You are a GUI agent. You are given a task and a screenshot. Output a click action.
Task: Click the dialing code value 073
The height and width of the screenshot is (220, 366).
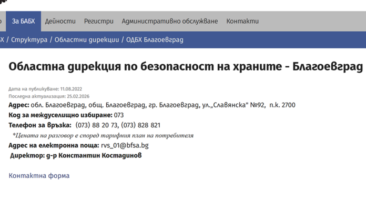(x=119, y=115)
